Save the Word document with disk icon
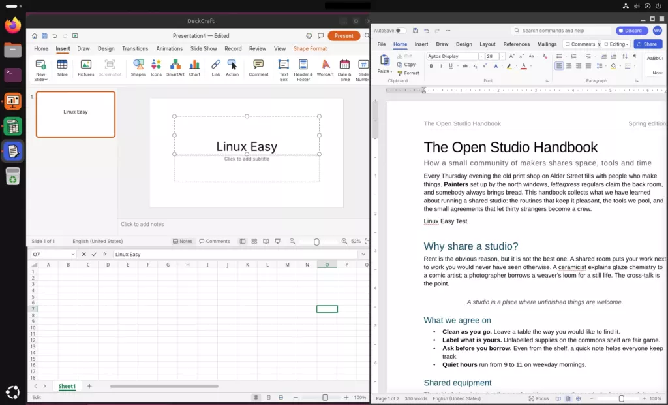Viewport: 668px width, 405px height. (416, 31)
